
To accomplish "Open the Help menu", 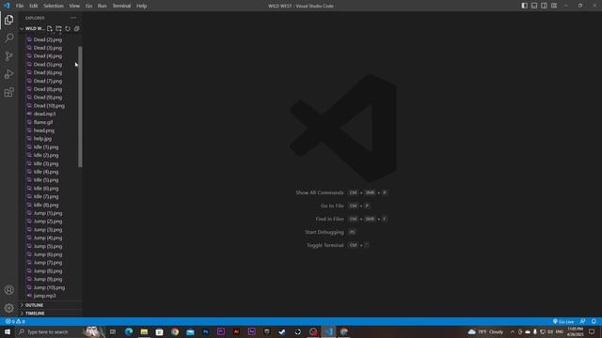I will 142,6.
